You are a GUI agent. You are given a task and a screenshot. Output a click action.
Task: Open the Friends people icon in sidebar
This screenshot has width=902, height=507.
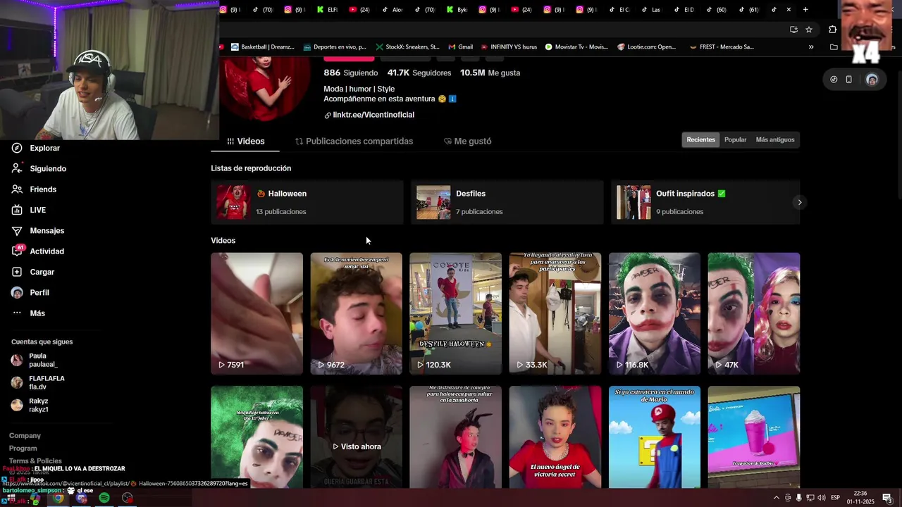tap(17, 189)
